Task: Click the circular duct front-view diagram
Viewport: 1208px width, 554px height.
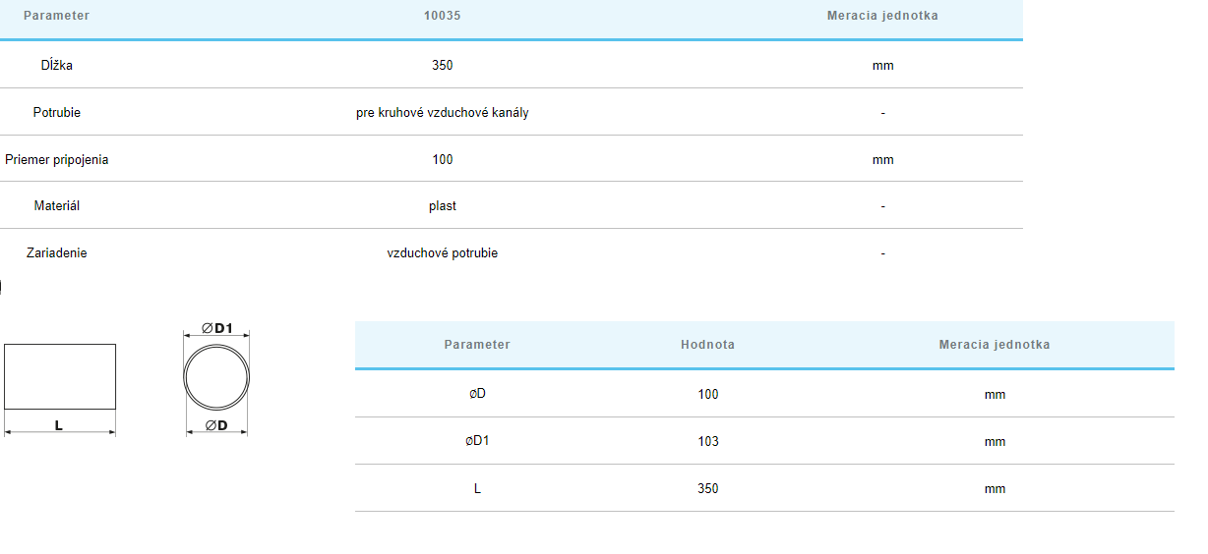Action: coord(216,379)
